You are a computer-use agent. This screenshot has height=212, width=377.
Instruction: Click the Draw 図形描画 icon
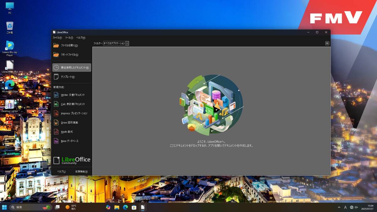(56, 122)
